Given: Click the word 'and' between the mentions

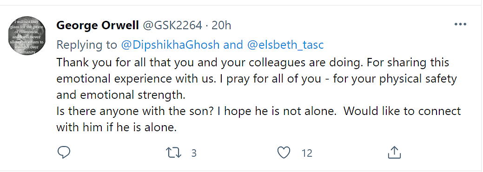Looking at the screenshot, I should (x=233, y=45).
